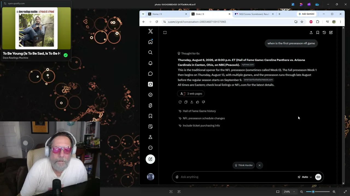Screen dimensions: 350x196
Task: Select the Grok icon in the X sidebar
Action: (x=150, y=84)
